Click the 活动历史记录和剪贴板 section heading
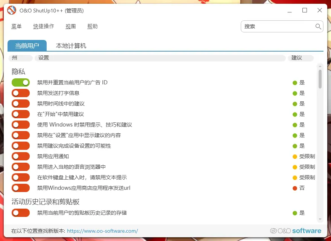The width and height of the screenshot is (331, 241). click(46, 202)
